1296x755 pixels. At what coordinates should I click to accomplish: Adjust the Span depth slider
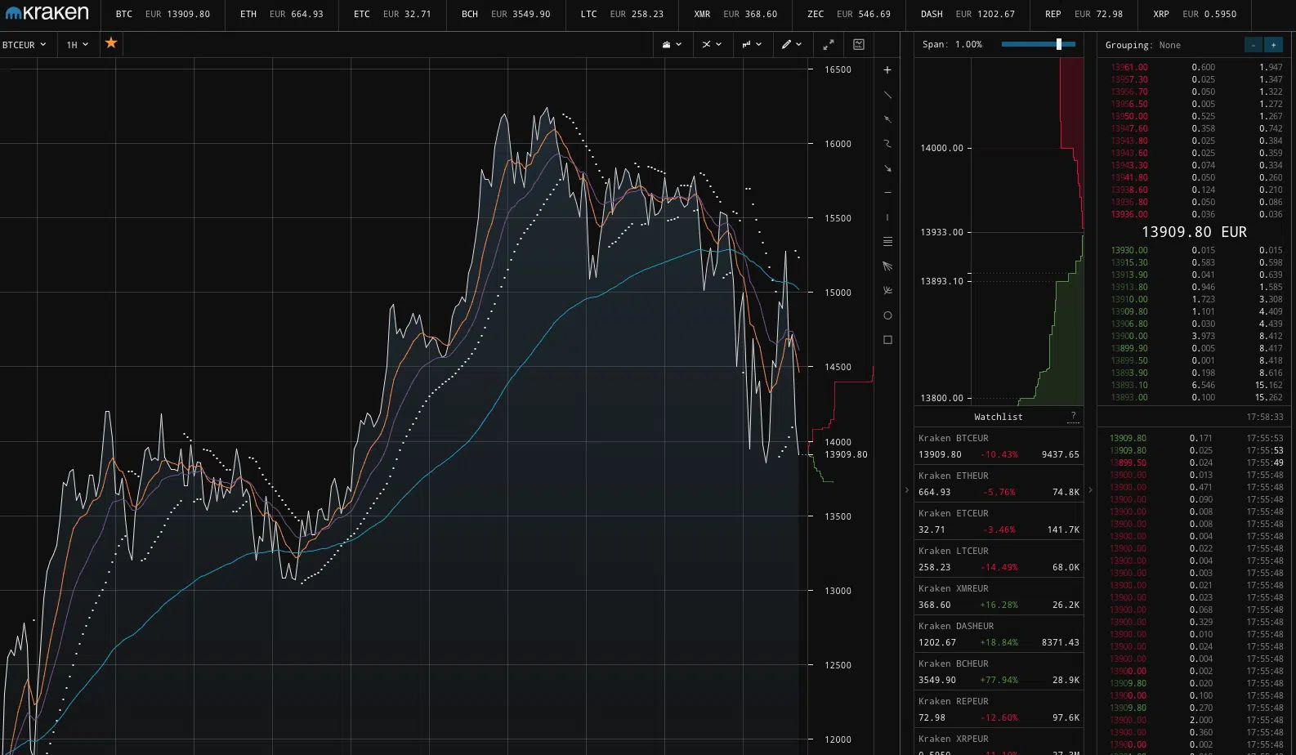(1059, 44)
